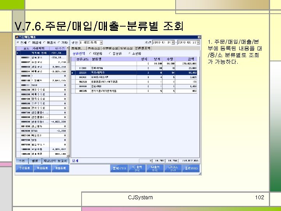Select the 기타 radio option
This screenshot has height=211, width=281.
[59, 43]
